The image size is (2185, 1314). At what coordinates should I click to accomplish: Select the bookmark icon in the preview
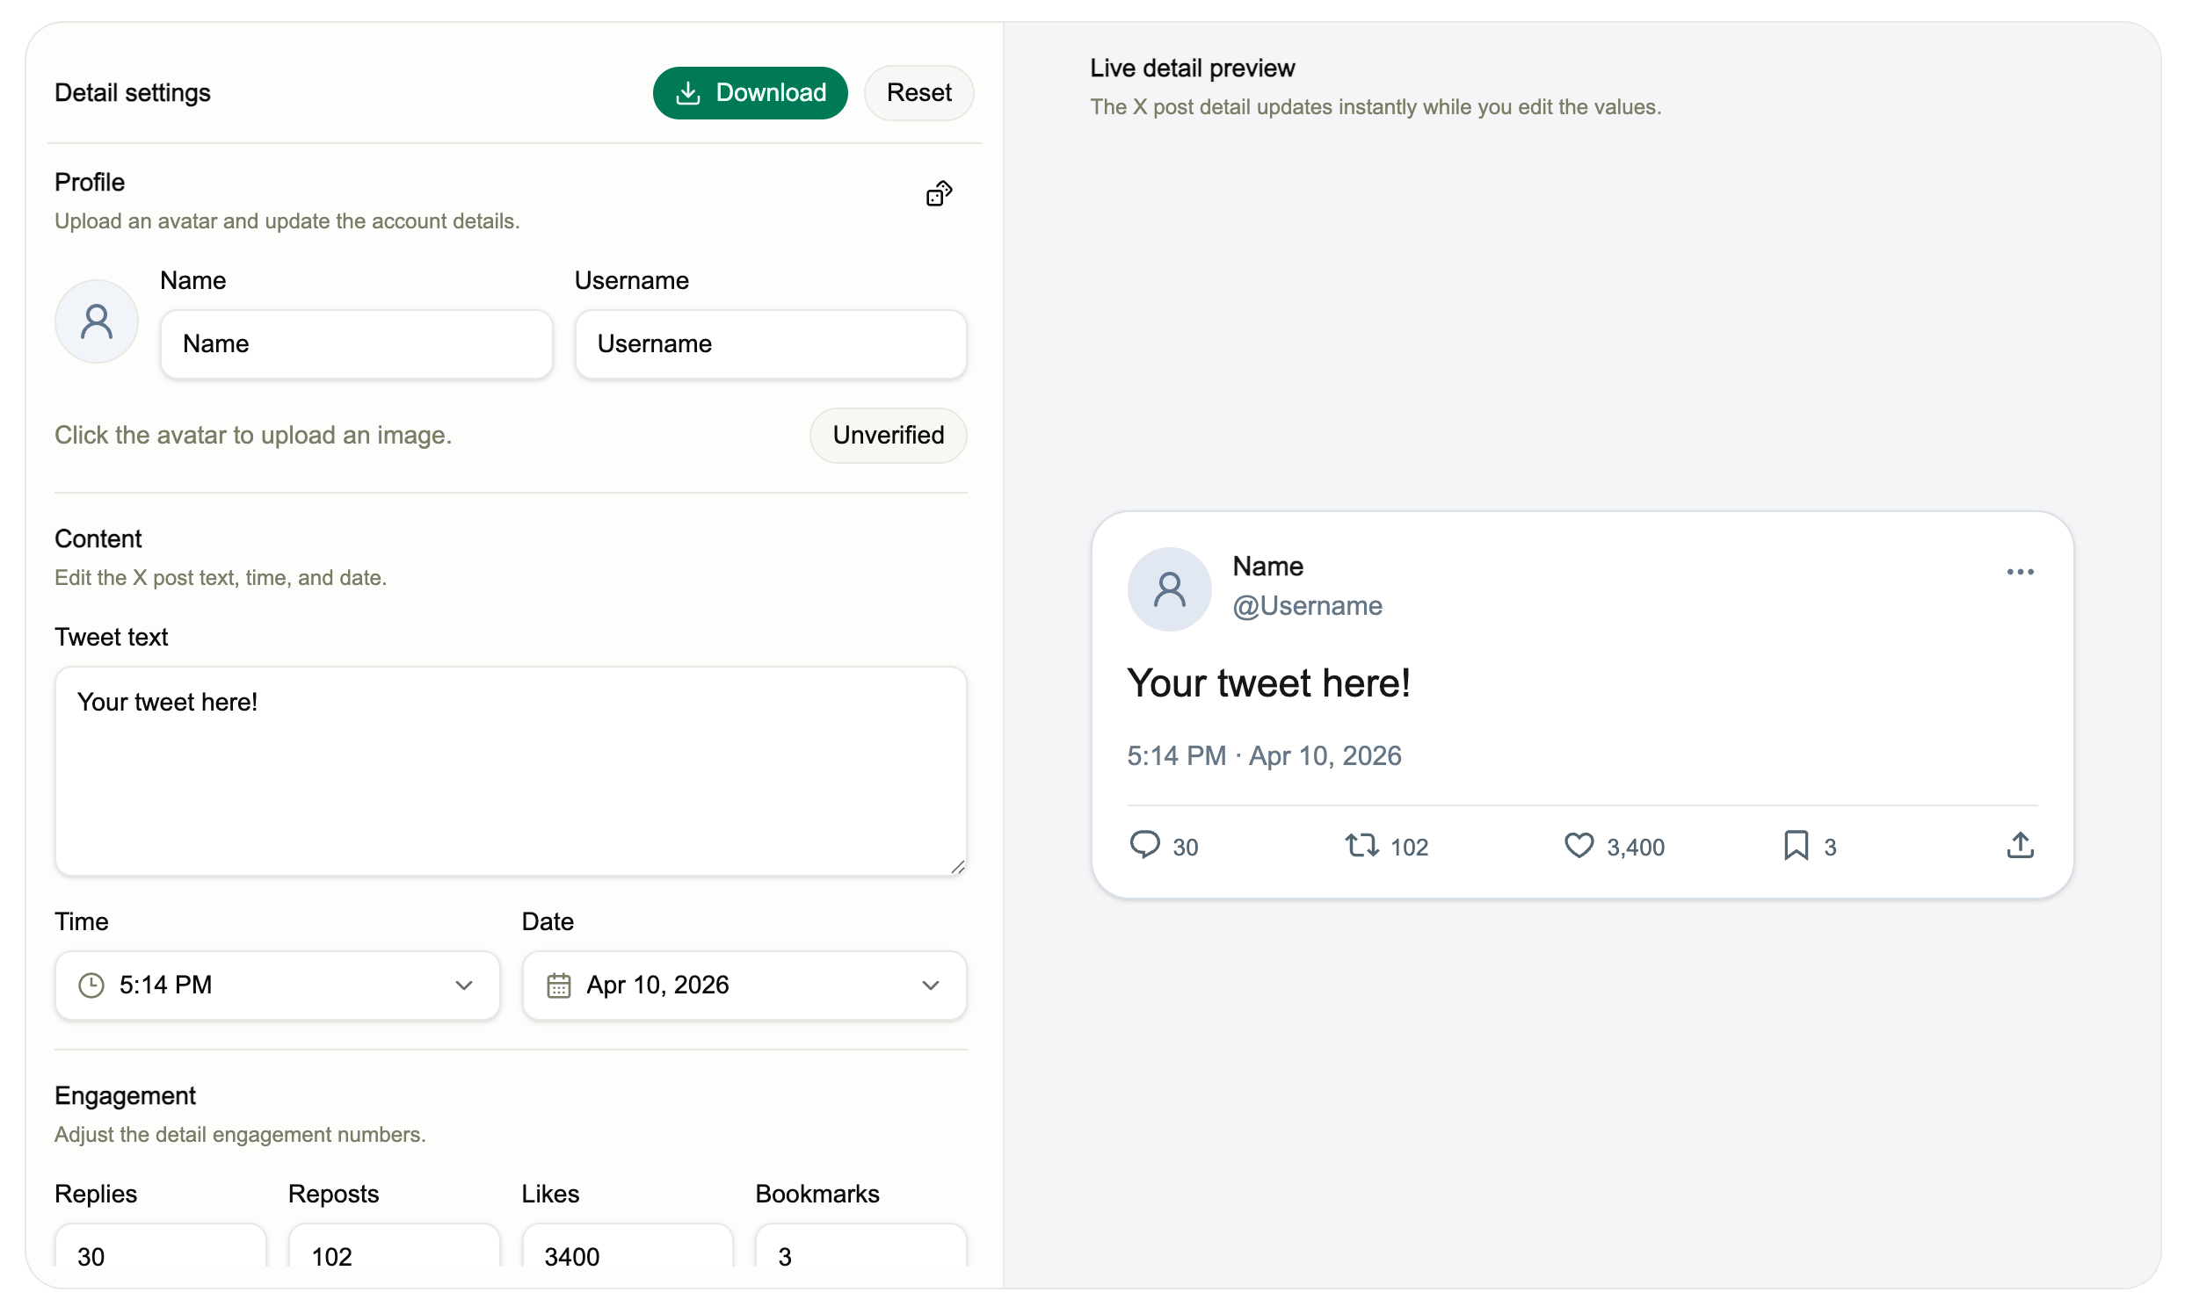point(1796,846)
